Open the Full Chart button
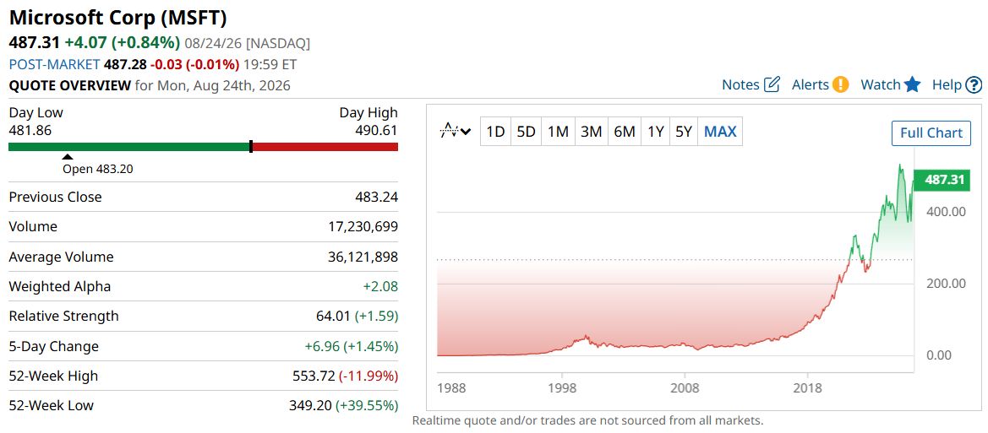Screen dimensions: 988x433 931,133
